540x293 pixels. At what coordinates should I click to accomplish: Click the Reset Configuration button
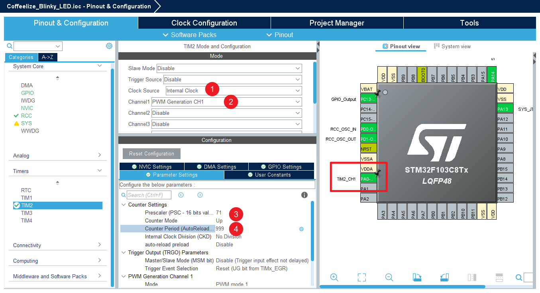[151, 154]
